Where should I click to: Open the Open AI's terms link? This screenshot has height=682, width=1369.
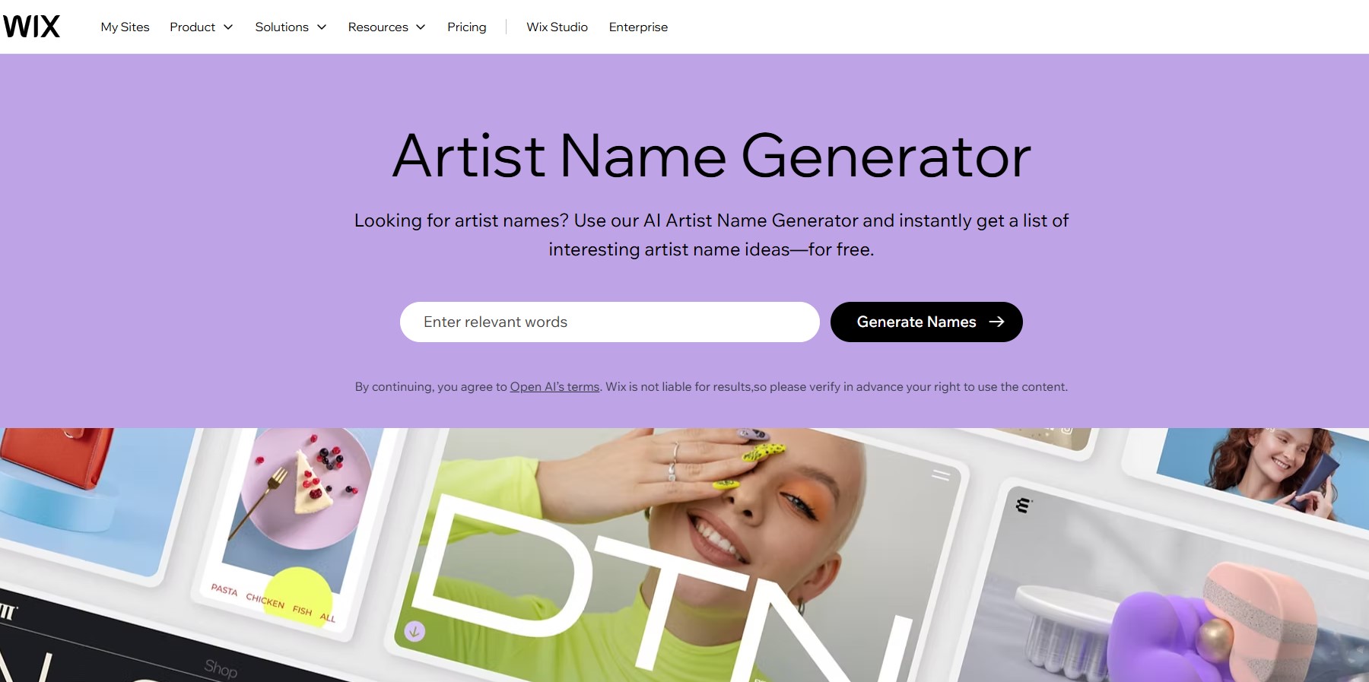click(554, 386)
